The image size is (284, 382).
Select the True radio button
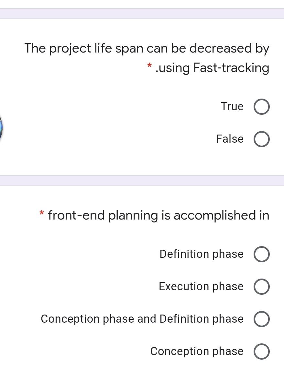pyautogui.click(x=261, y=107)
